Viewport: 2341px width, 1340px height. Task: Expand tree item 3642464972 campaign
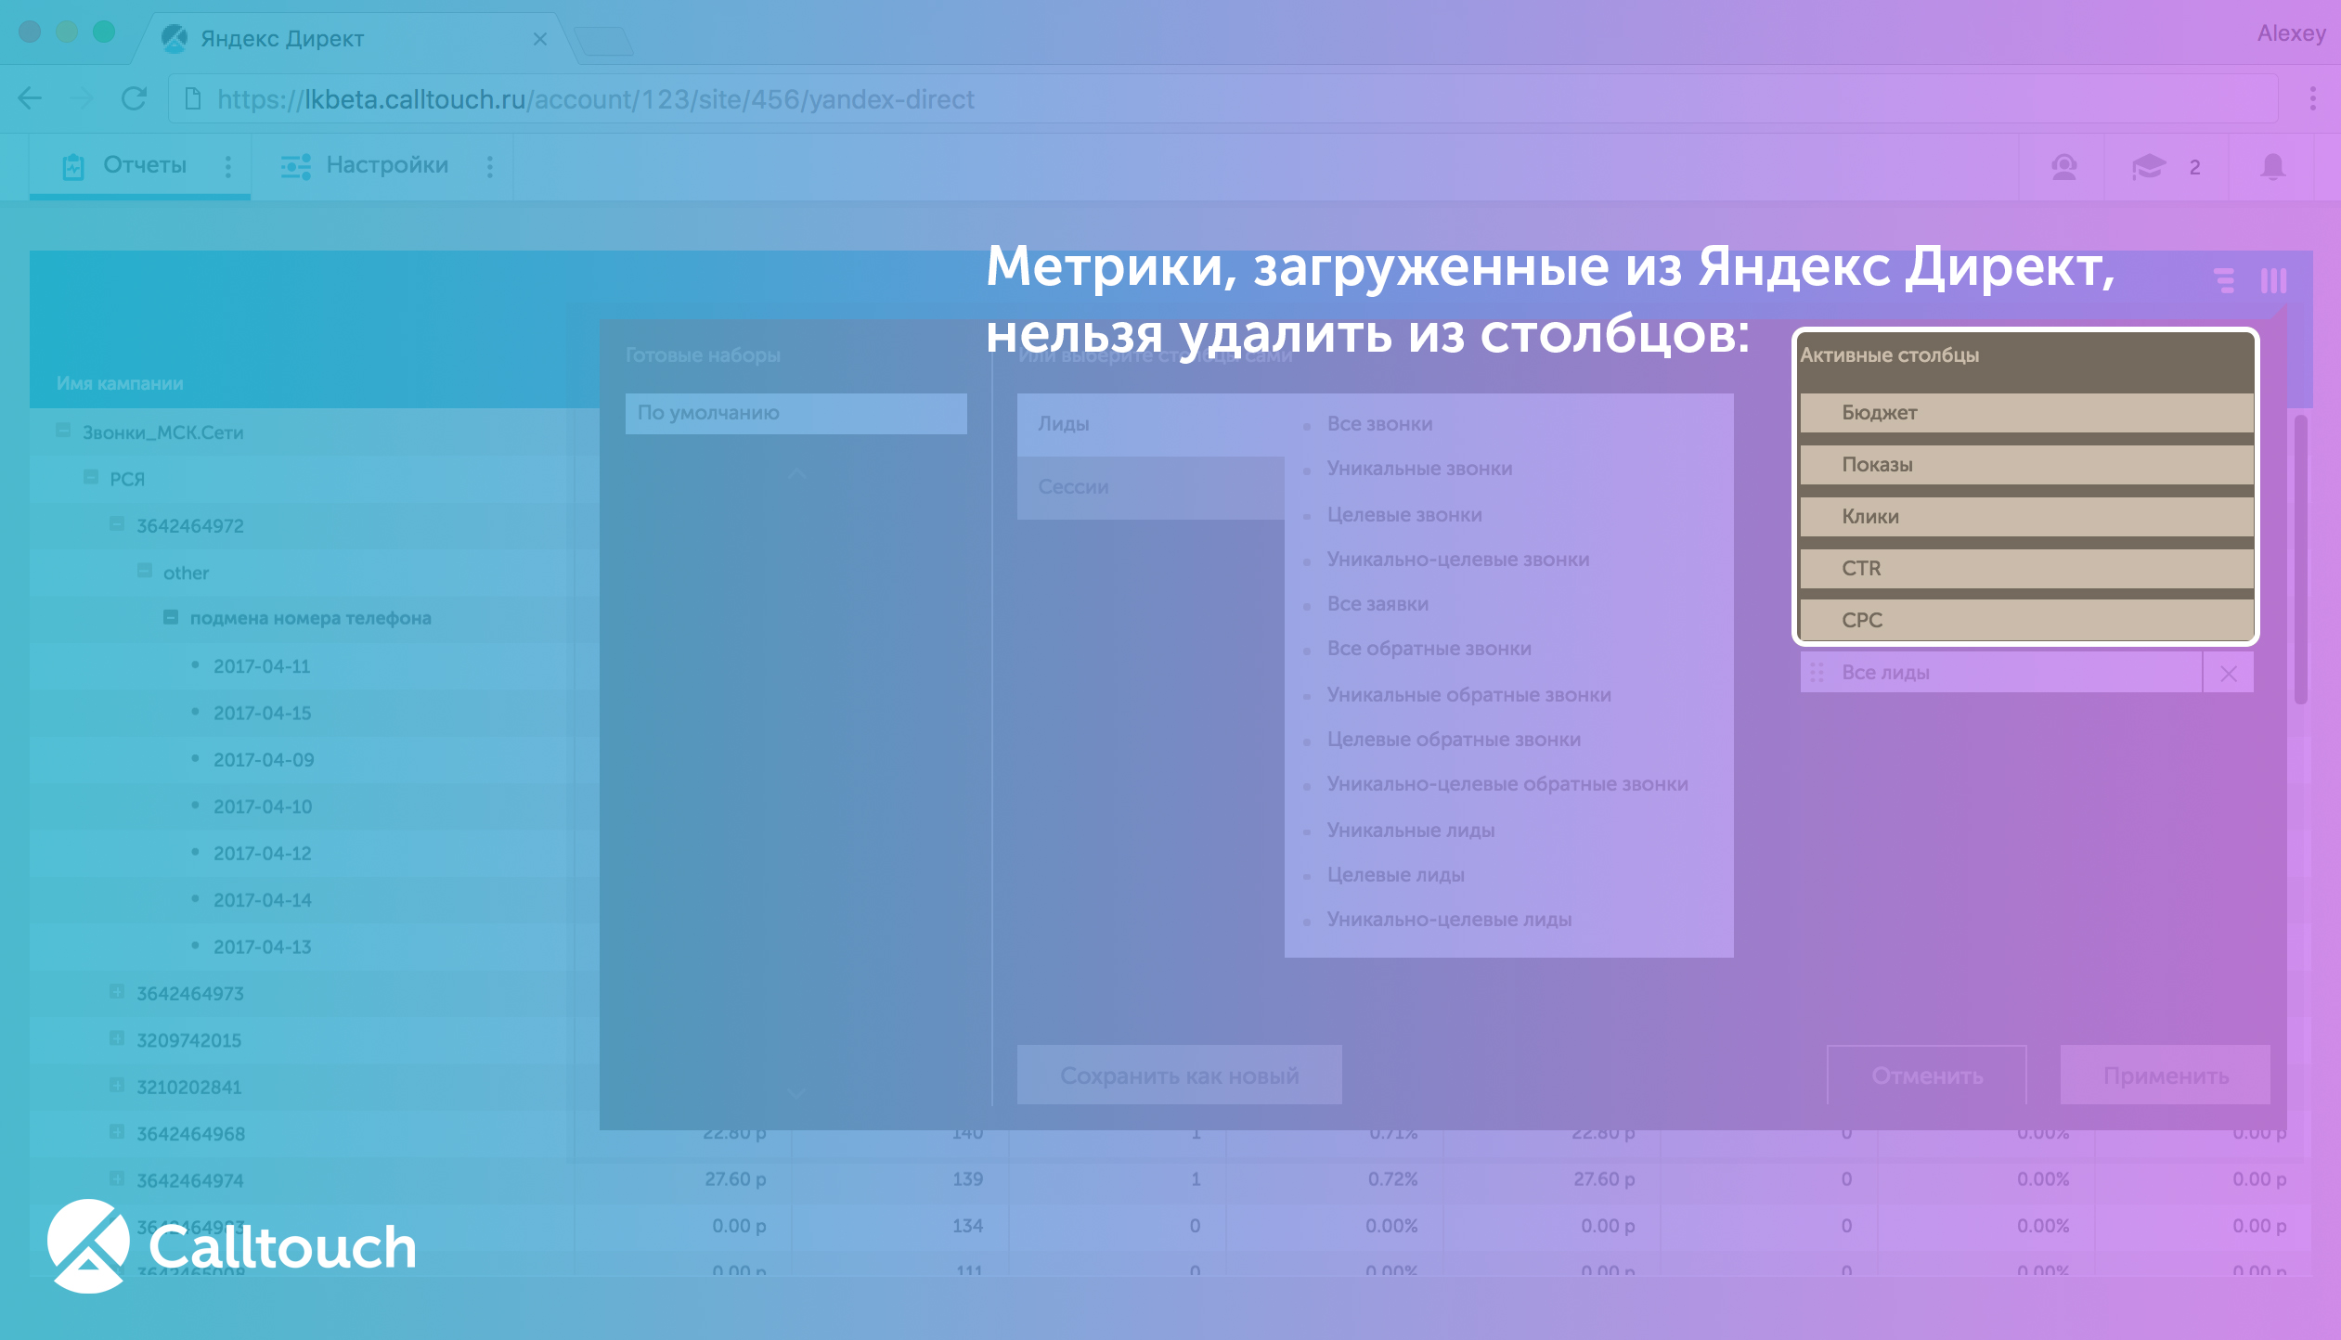click(116, 522)
